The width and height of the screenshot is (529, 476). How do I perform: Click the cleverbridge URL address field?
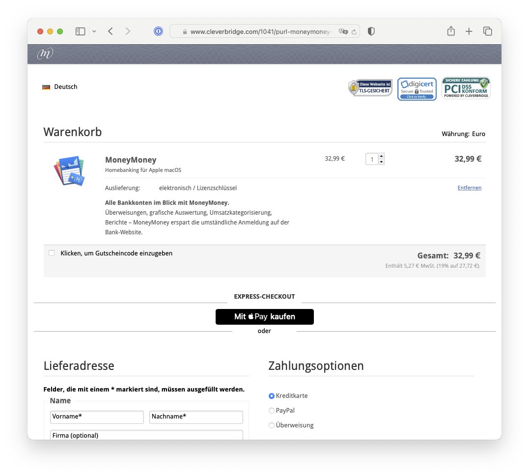pos(264,31)
